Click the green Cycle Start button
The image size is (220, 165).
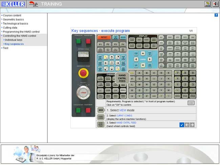(79, 110)
